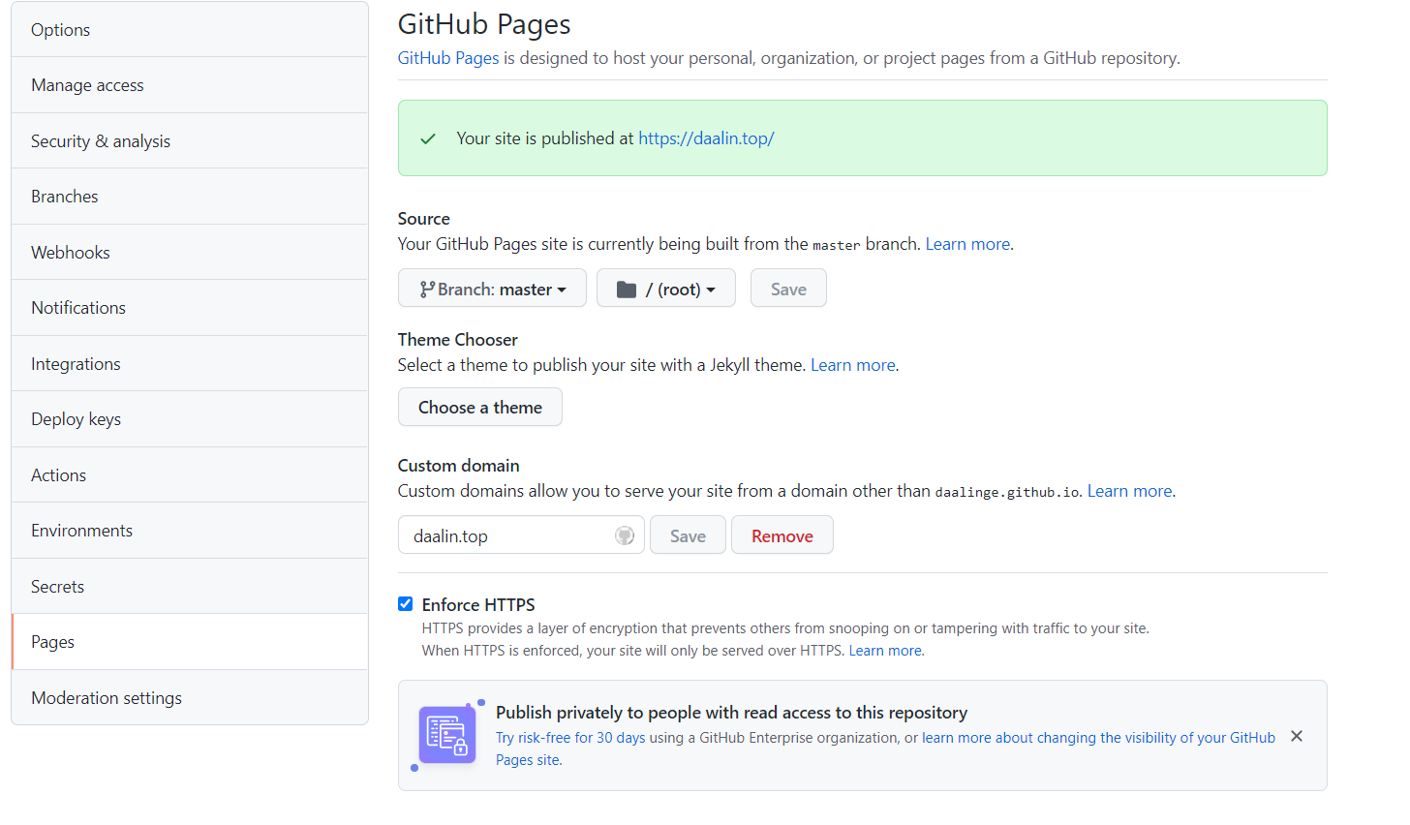Select Deploy keys in sidebar
The width and height of the screenshot is (1410, 825).
190,419
